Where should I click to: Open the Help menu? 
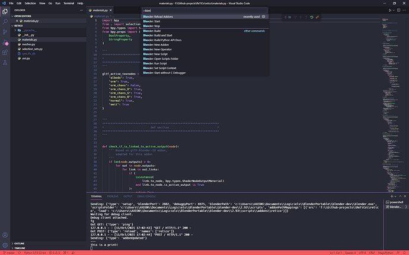click(x=80, y=3)
